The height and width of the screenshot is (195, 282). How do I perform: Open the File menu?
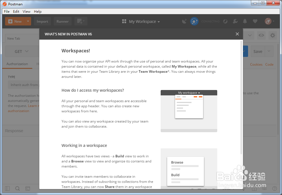[7, 11]
